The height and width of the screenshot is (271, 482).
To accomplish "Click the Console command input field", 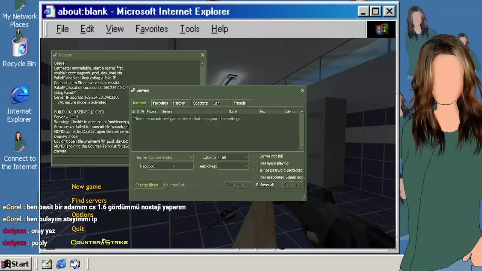I will tap(91, 161).
